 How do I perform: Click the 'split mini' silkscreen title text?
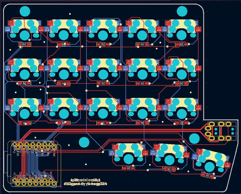pyautogui.click(x=85, y=180)
